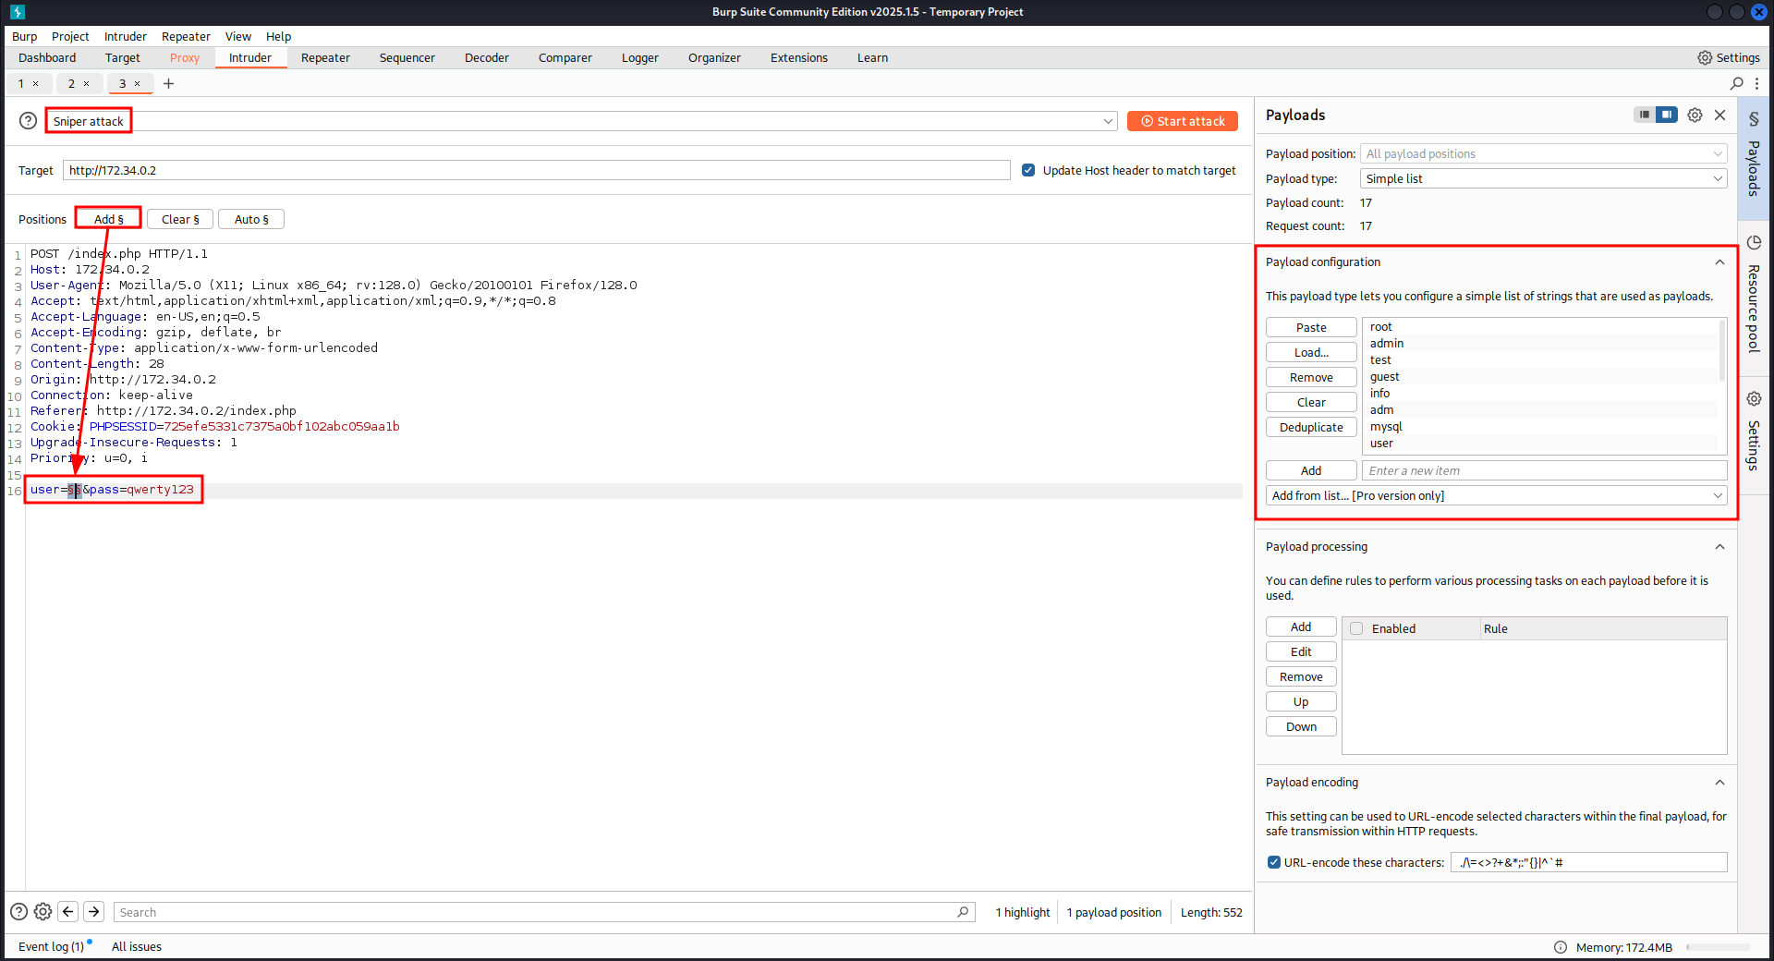Click the payload list scrollbar
The image size is (1774, 961).
point(1721,351)
